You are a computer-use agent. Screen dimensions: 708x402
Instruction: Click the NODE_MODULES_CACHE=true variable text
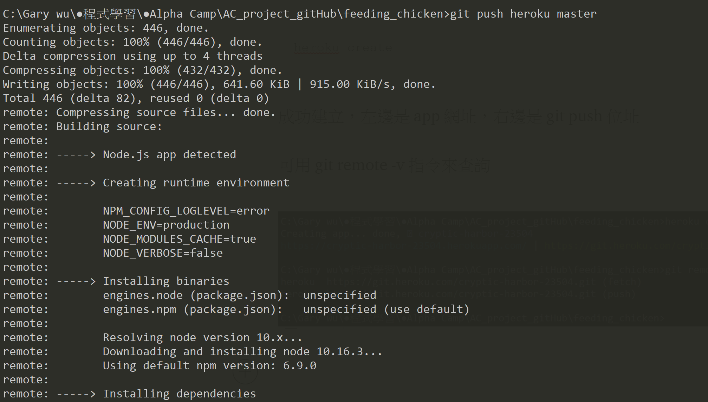pos(180,239)
